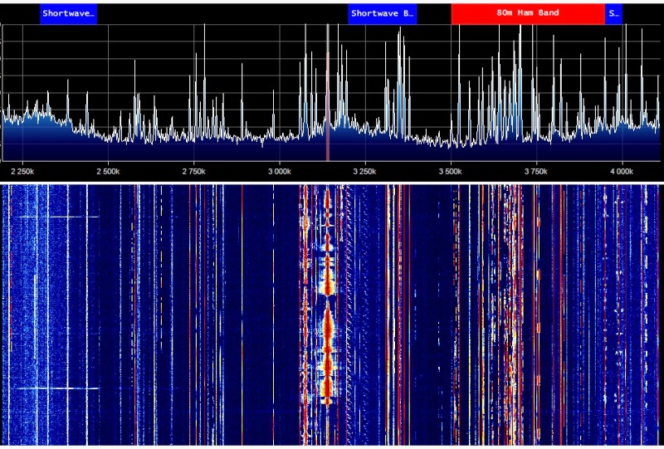Click the 4 000k frequency tick label
Viewport: 664px width, 449px height.
[x=621, y=171]
